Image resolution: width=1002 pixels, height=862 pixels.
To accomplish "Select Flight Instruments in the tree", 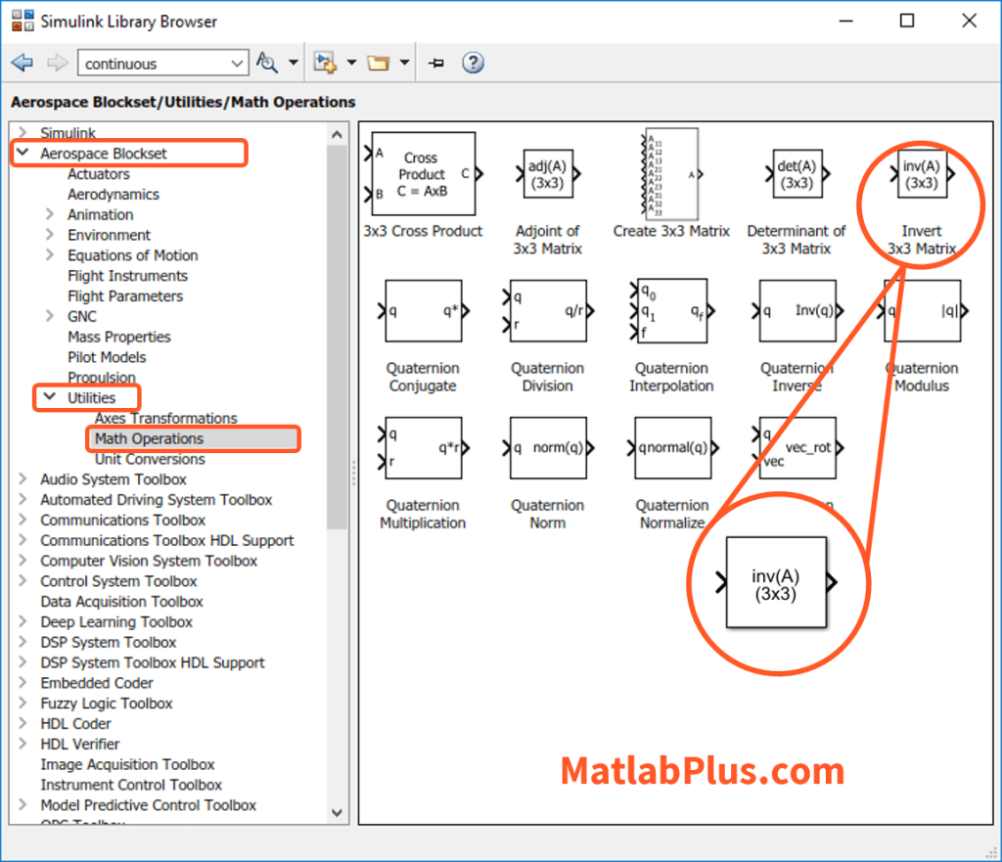I will click(x=128, y=275).
